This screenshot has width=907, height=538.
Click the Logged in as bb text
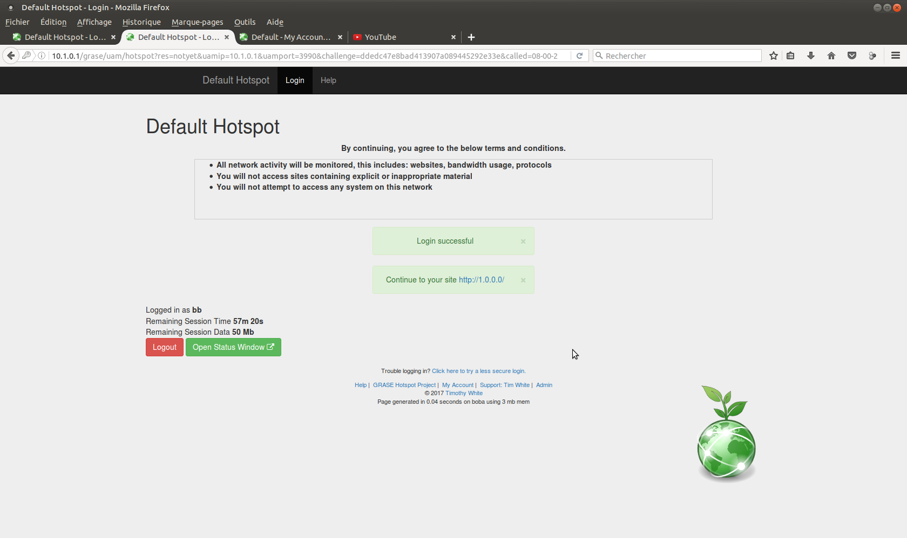[x=174, y=310]
